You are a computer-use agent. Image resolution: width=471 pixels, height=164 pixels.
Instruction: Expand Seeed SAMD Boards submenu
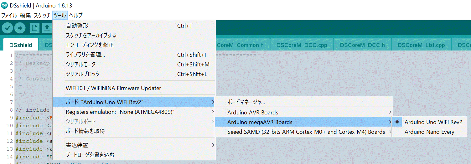303,132
